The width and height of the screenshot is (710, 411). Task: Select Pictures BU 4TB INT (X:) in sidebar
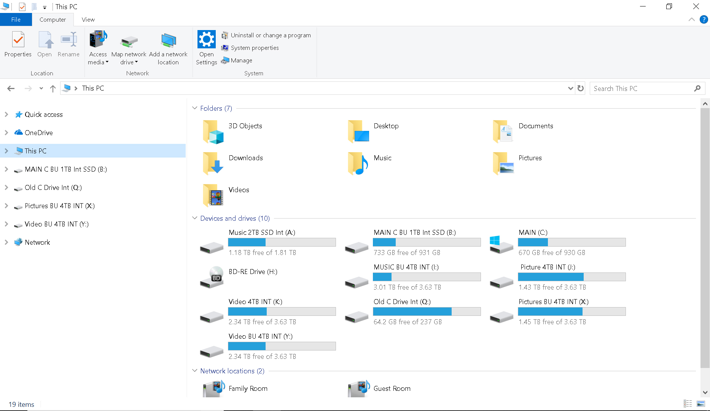pyautogui.click(x=59, y=205)
